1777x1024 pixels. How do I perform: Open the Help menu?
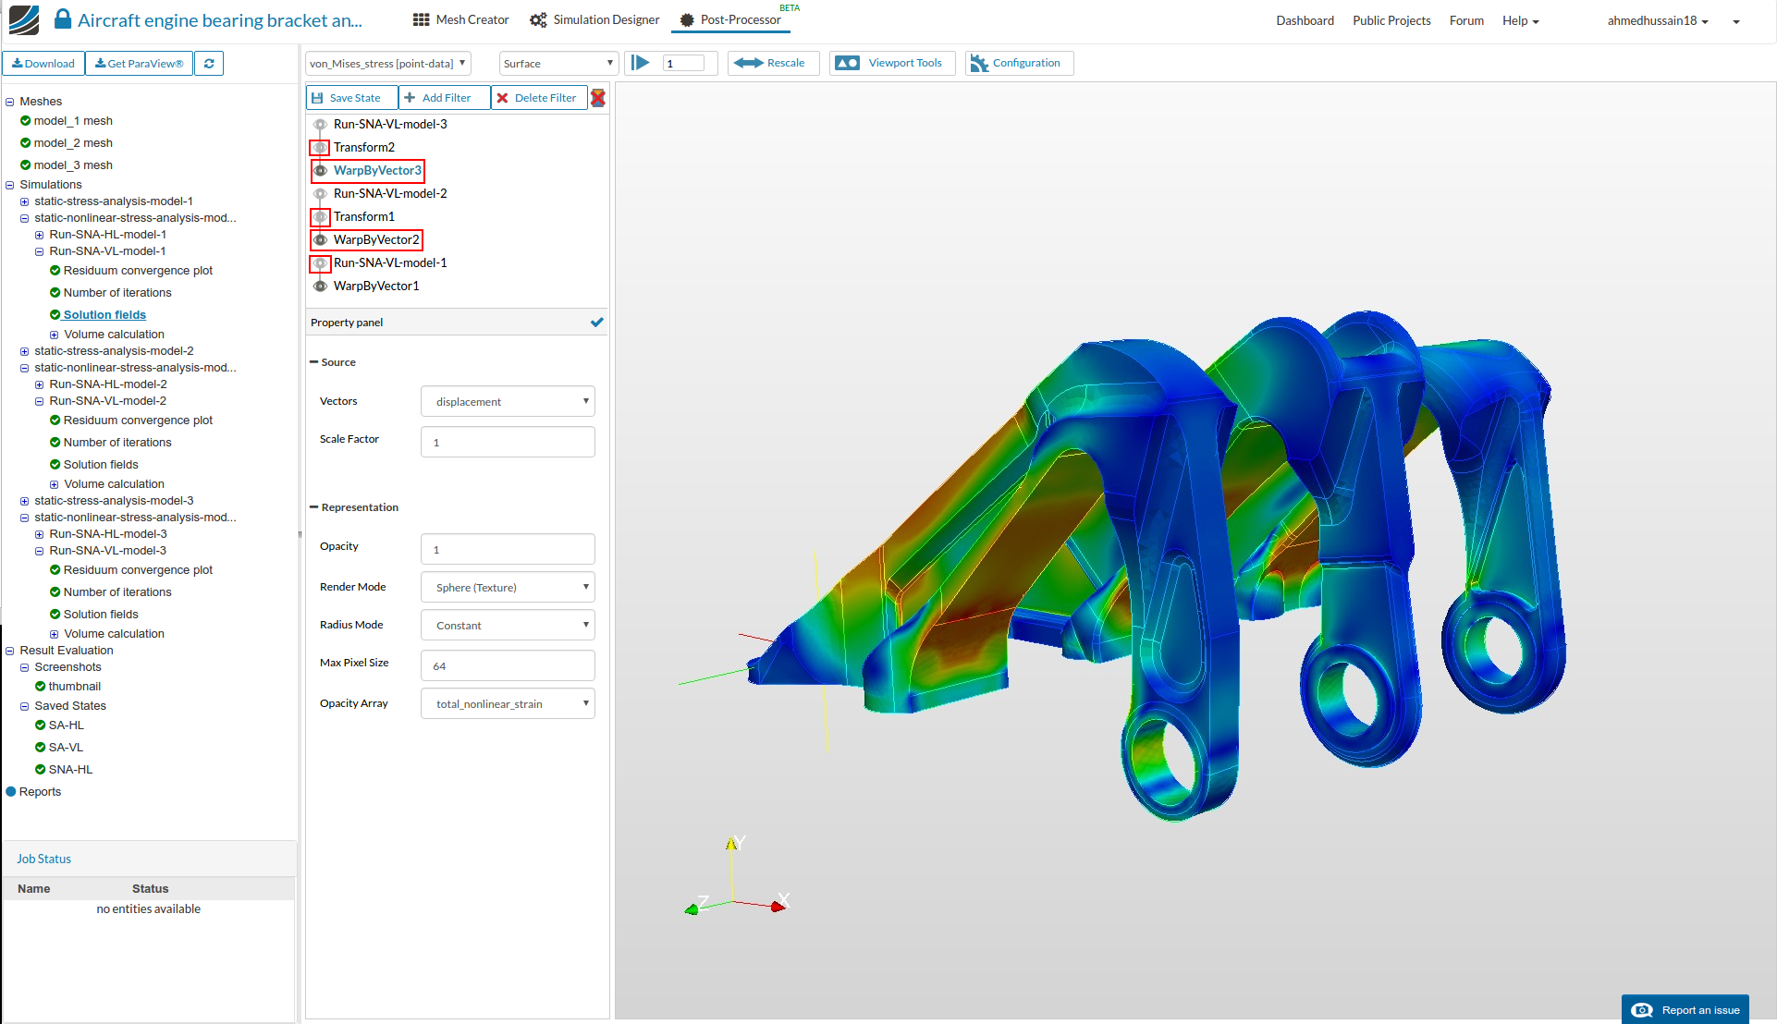point(1519,20)
